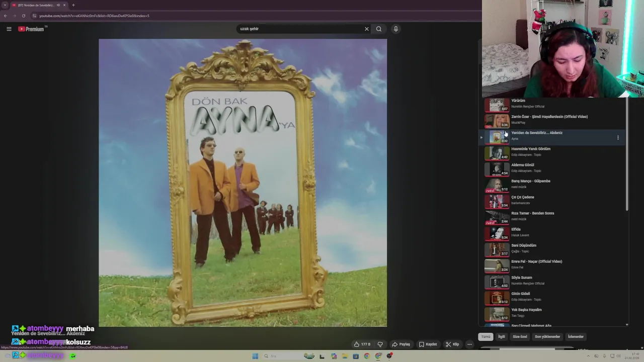
Task: Select the Son yüklenenler filter chip
Action: click(x=547, y=337)
